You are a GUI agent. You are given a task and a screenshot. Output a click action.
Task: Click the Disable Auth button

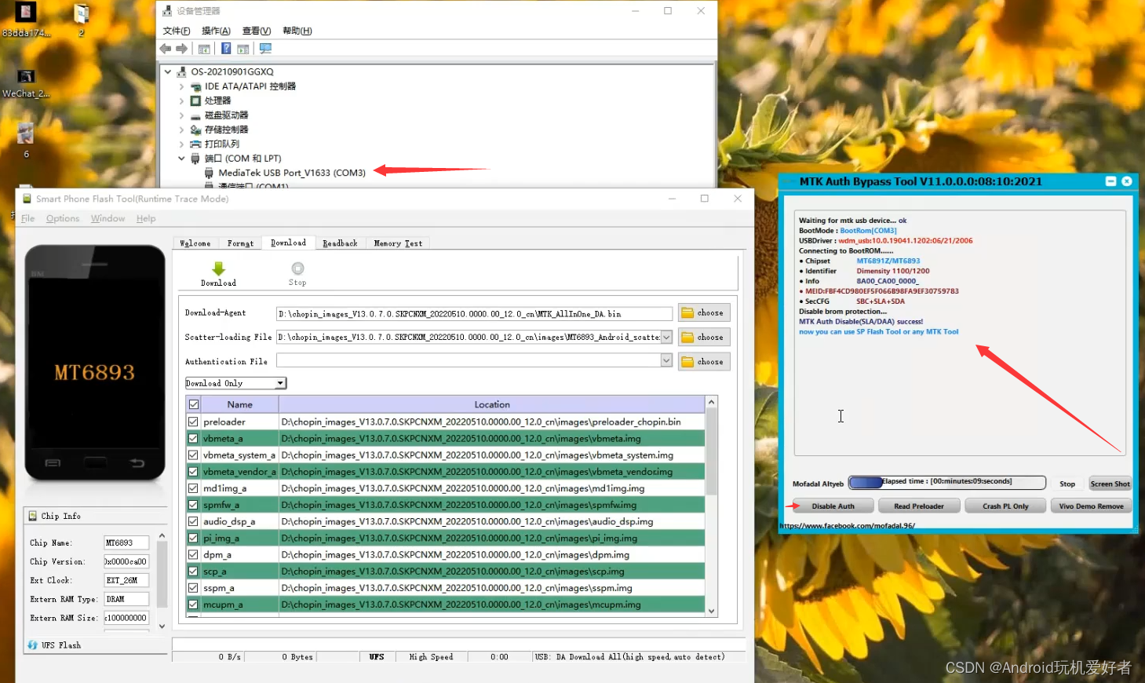click(833, 506)
